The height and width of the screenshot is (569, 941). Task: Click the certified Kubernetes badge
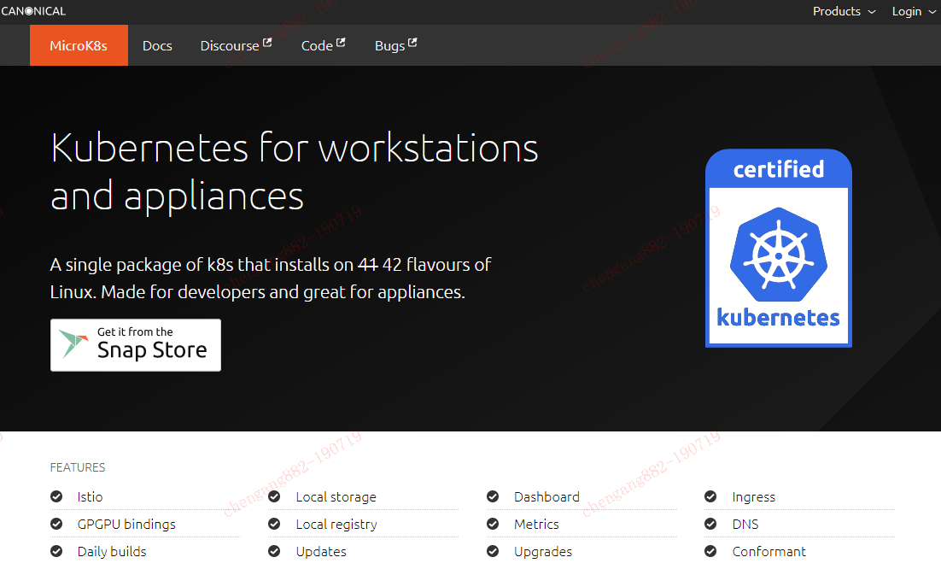[779, 248]
